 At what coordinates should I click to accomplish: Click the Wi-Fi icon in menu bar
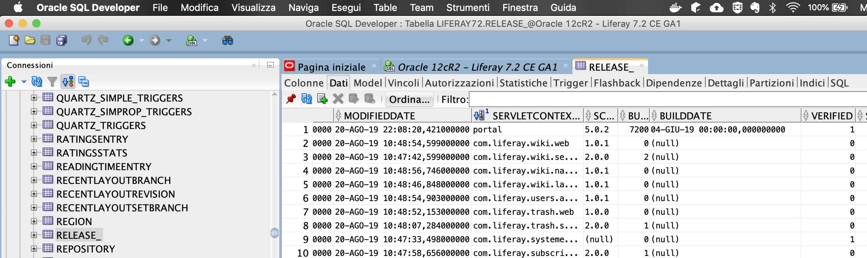[793, 8]
